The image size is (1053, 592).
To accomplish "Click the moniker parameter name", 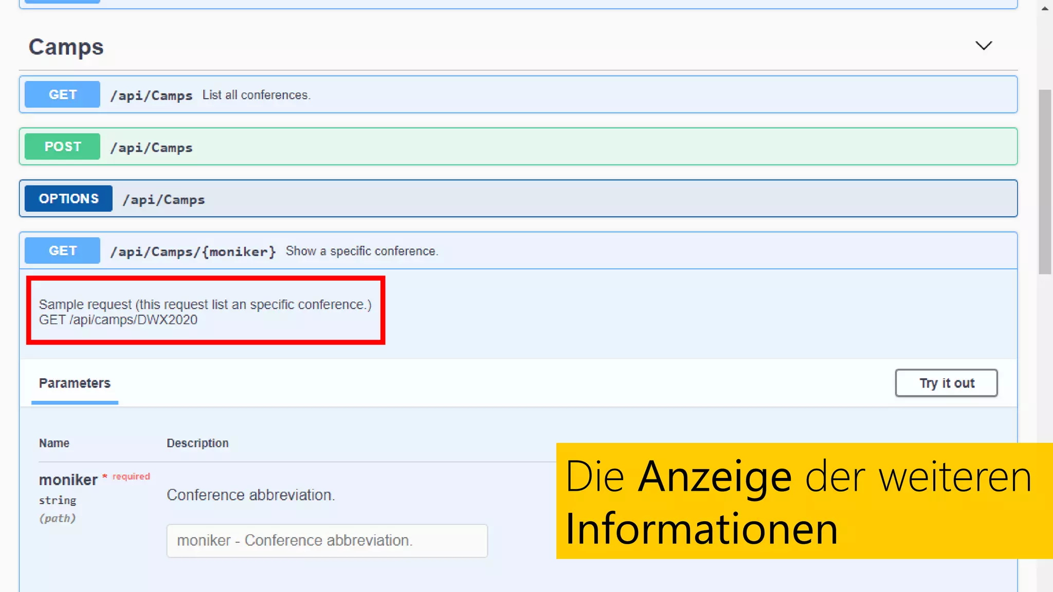I will [68, 480].
